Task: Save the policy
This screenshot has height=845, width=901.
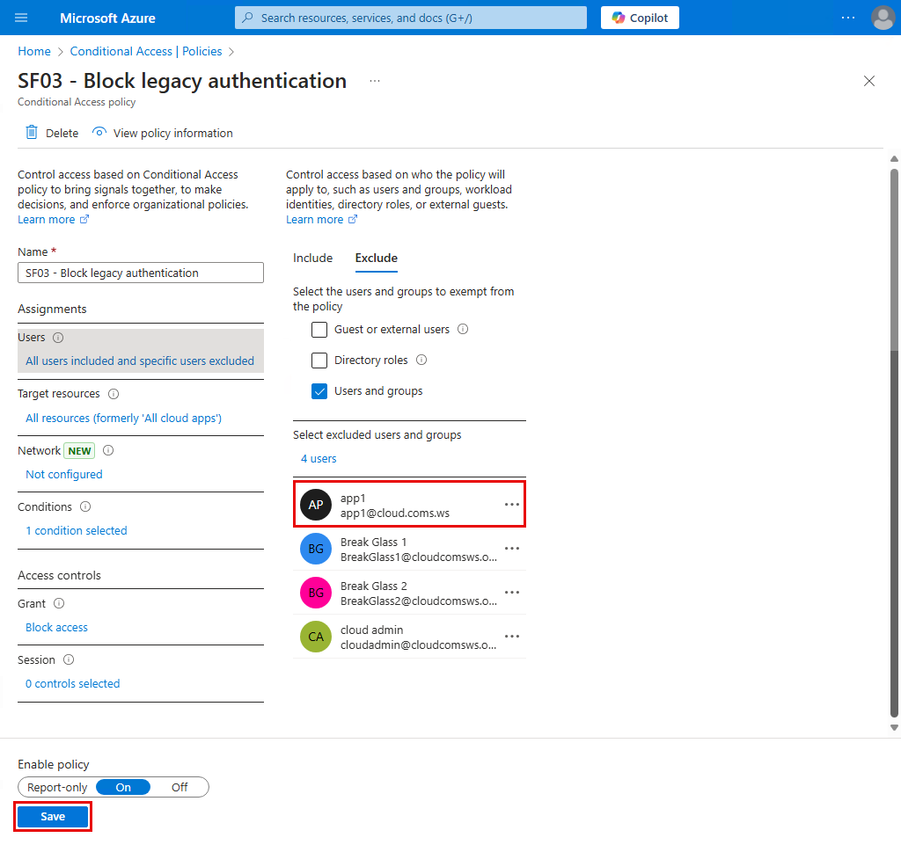Action: [53, 816]
